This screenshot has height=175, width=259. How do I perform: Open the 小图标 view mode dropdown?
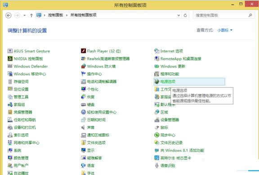[x=225, y=30]
